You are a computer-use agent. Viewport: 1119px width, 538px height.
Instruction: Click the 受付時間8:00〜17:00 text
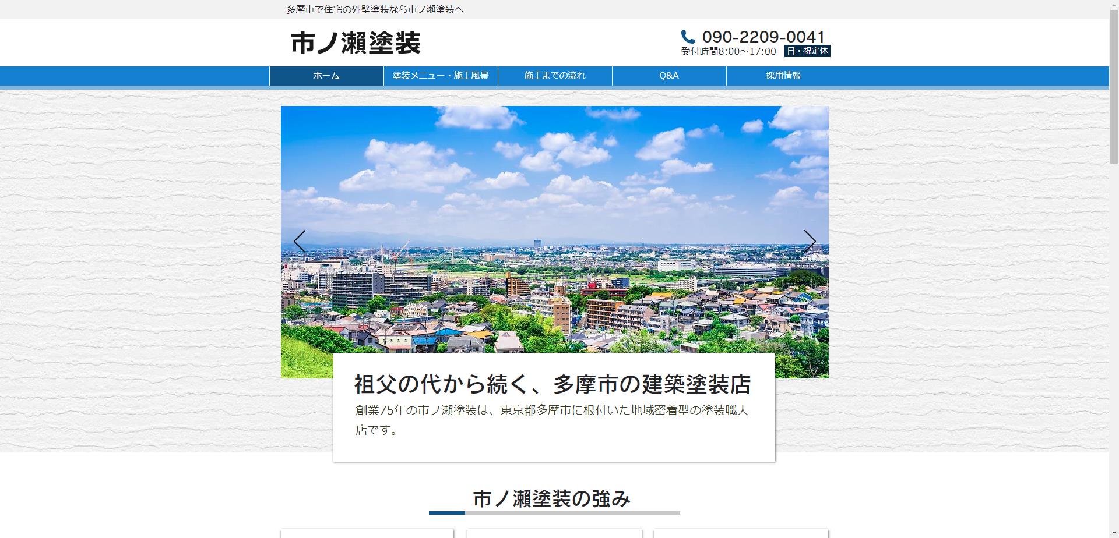[x=727, y=51]
